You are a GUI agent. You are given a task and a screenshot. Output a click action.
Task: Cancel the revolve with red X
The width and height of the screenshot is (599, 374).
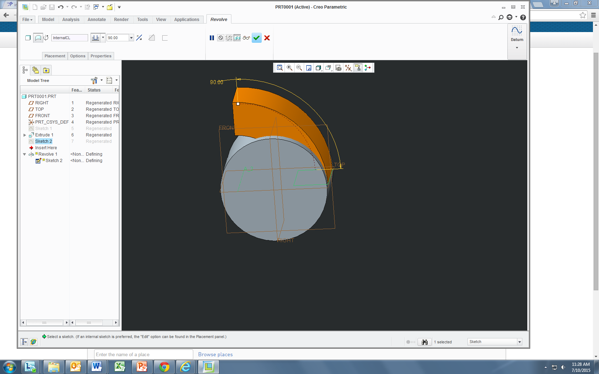pyautogui.click(x=267, y=38)
